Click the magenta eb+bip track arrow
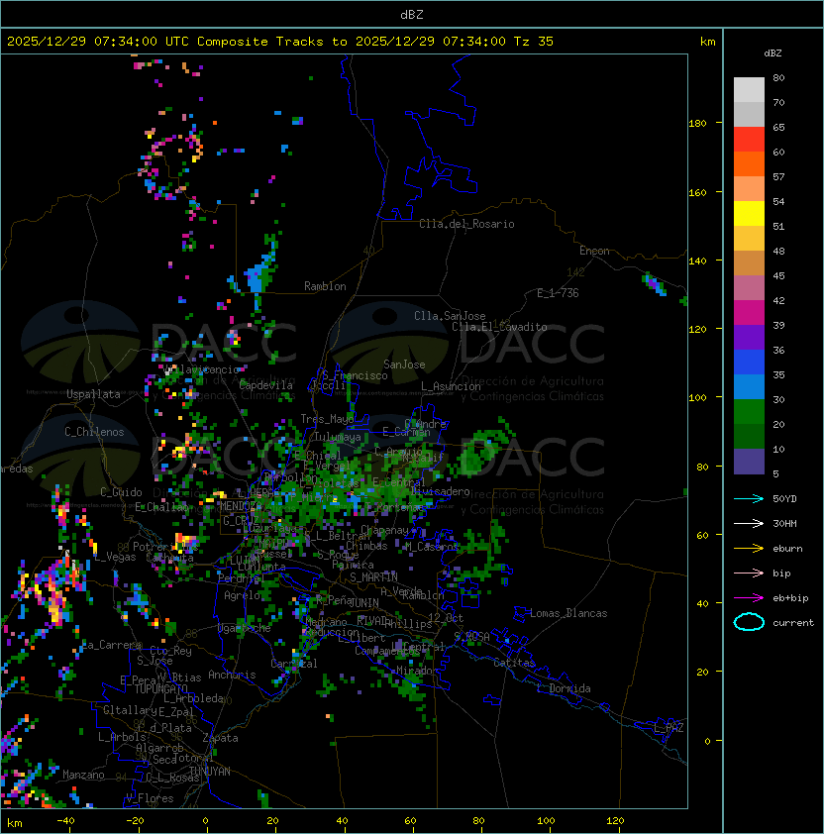This screenshot has width=824, height=834. 749,598
